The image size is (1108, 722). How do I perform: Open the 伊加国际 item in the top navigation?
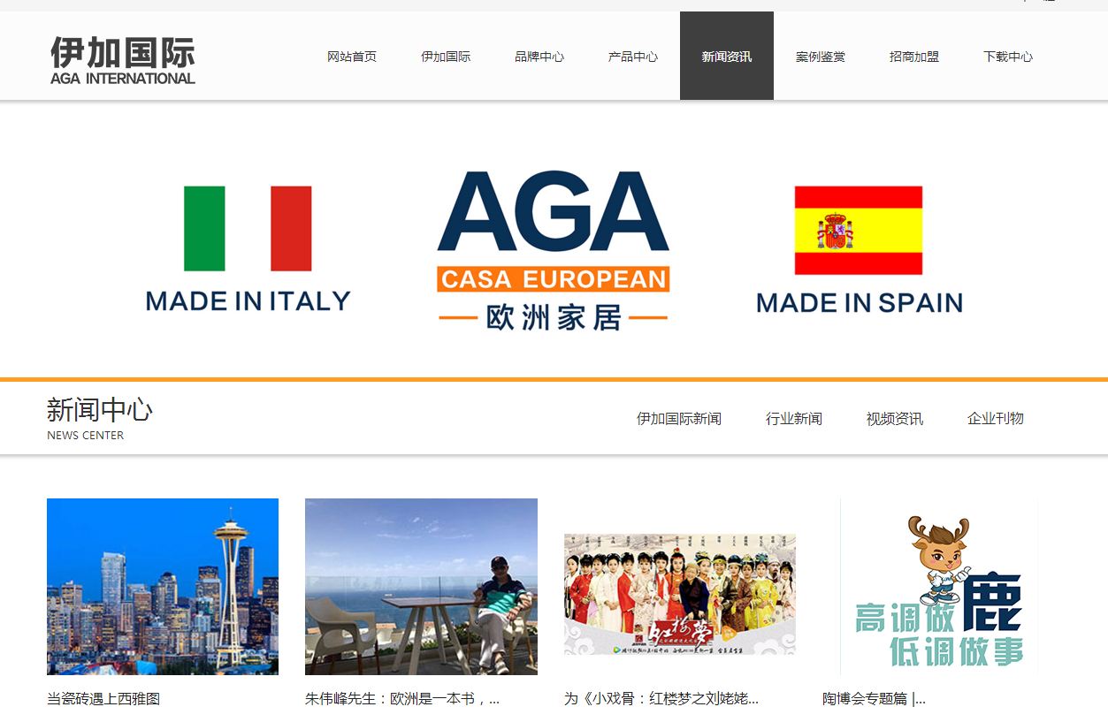point(446,57)
